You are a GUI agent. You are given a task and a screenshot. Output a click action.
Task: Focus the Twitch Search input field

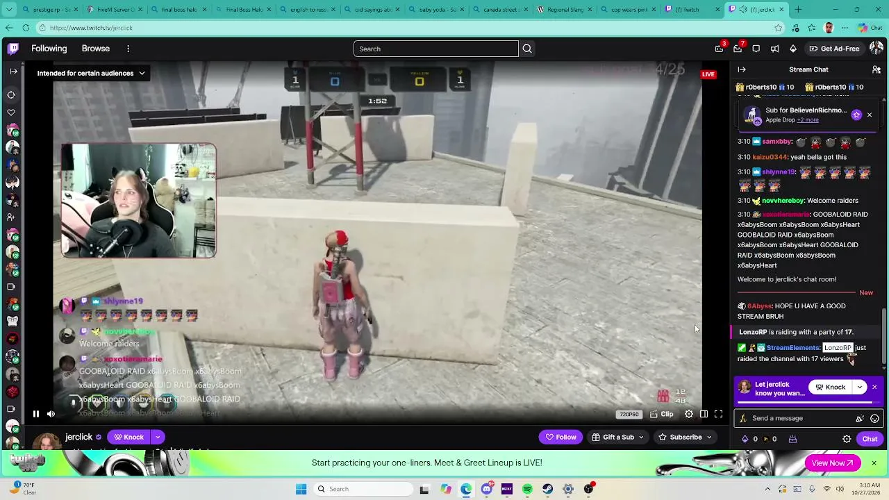point(436,49)
